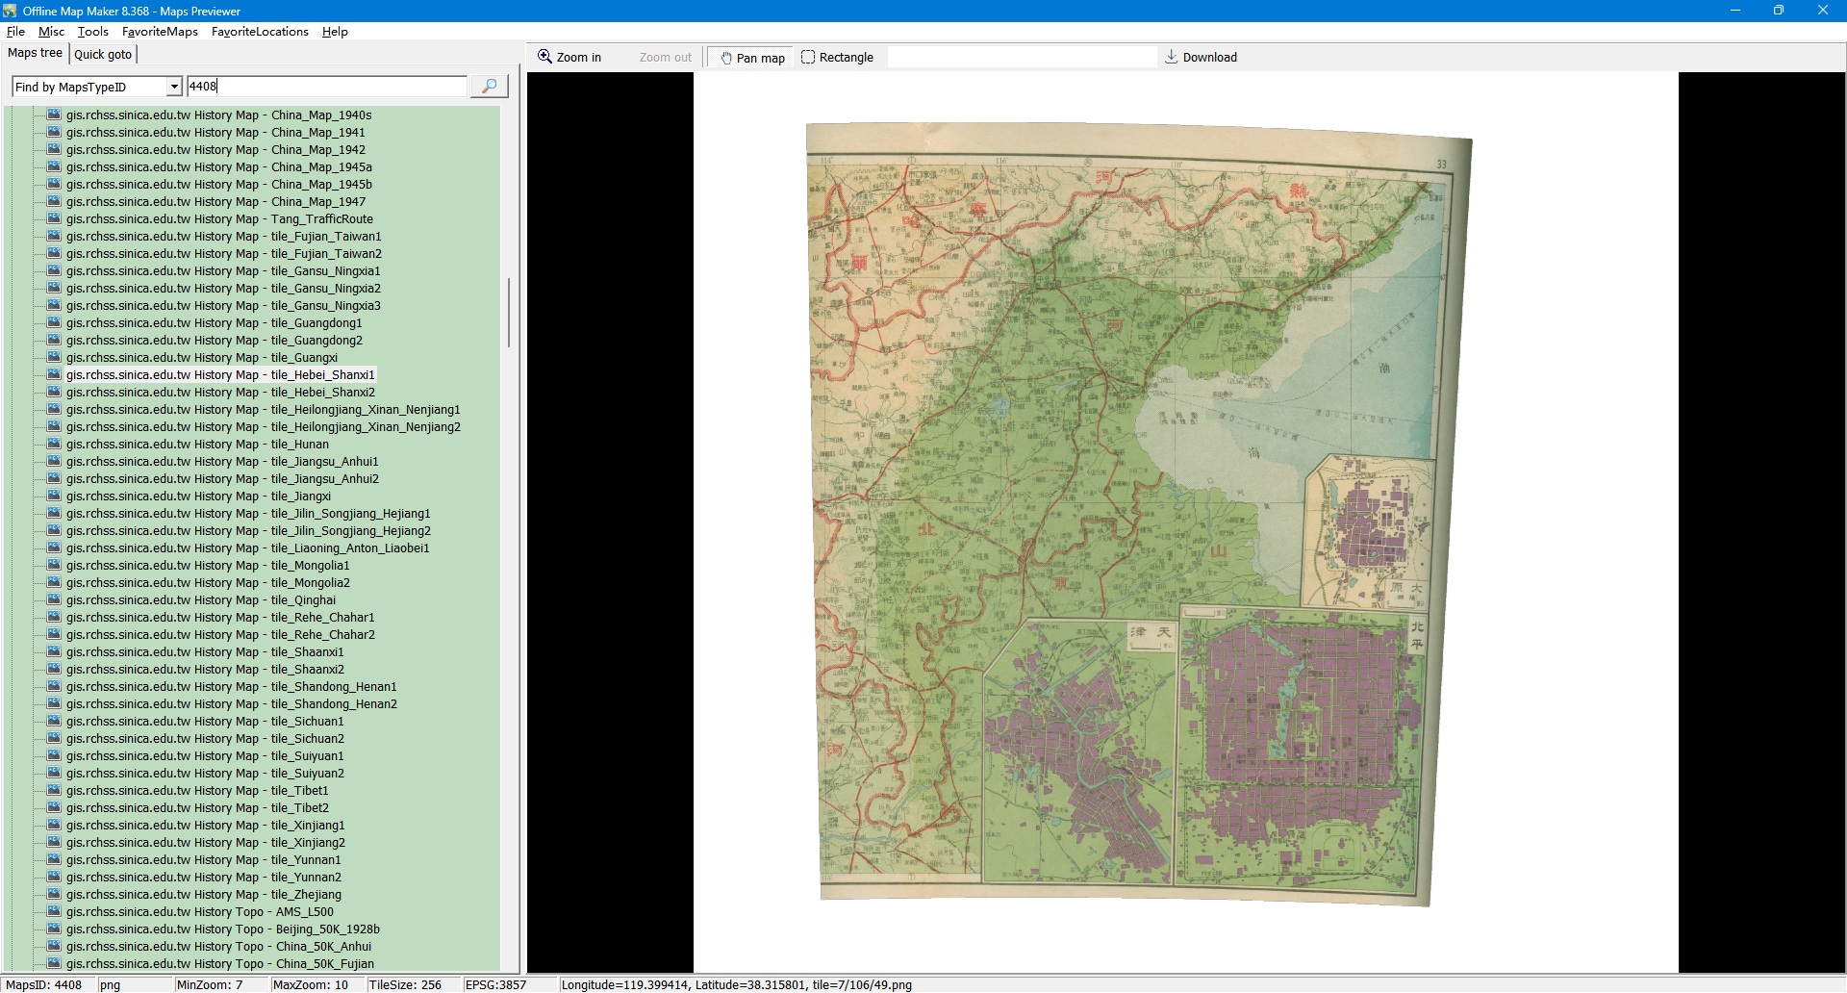Click the maps tree vertical scrollbar thumb
Screen dimensions: 1847x993
point(508,313)
